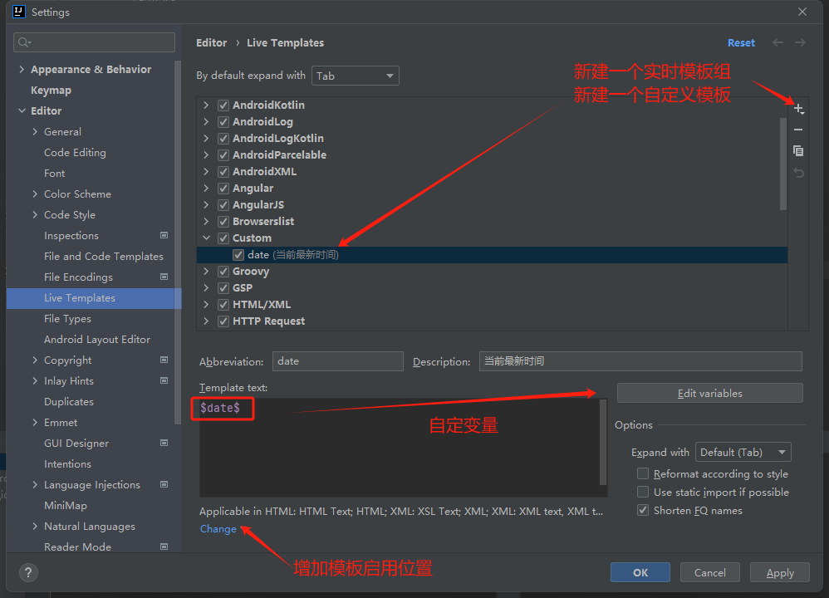Screen dimensions: 829x598
Task: Open the default expand with Tab dropdown
Action: [356, 76]
